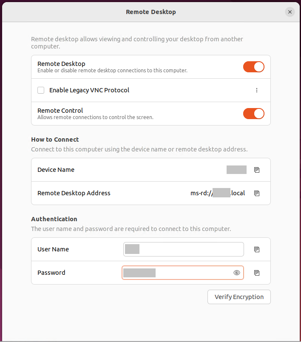Select the Enable Legacy VNC Protocol label
This screenshot has width=301, height=342.
pyautogui.click(x=89, y=90)
